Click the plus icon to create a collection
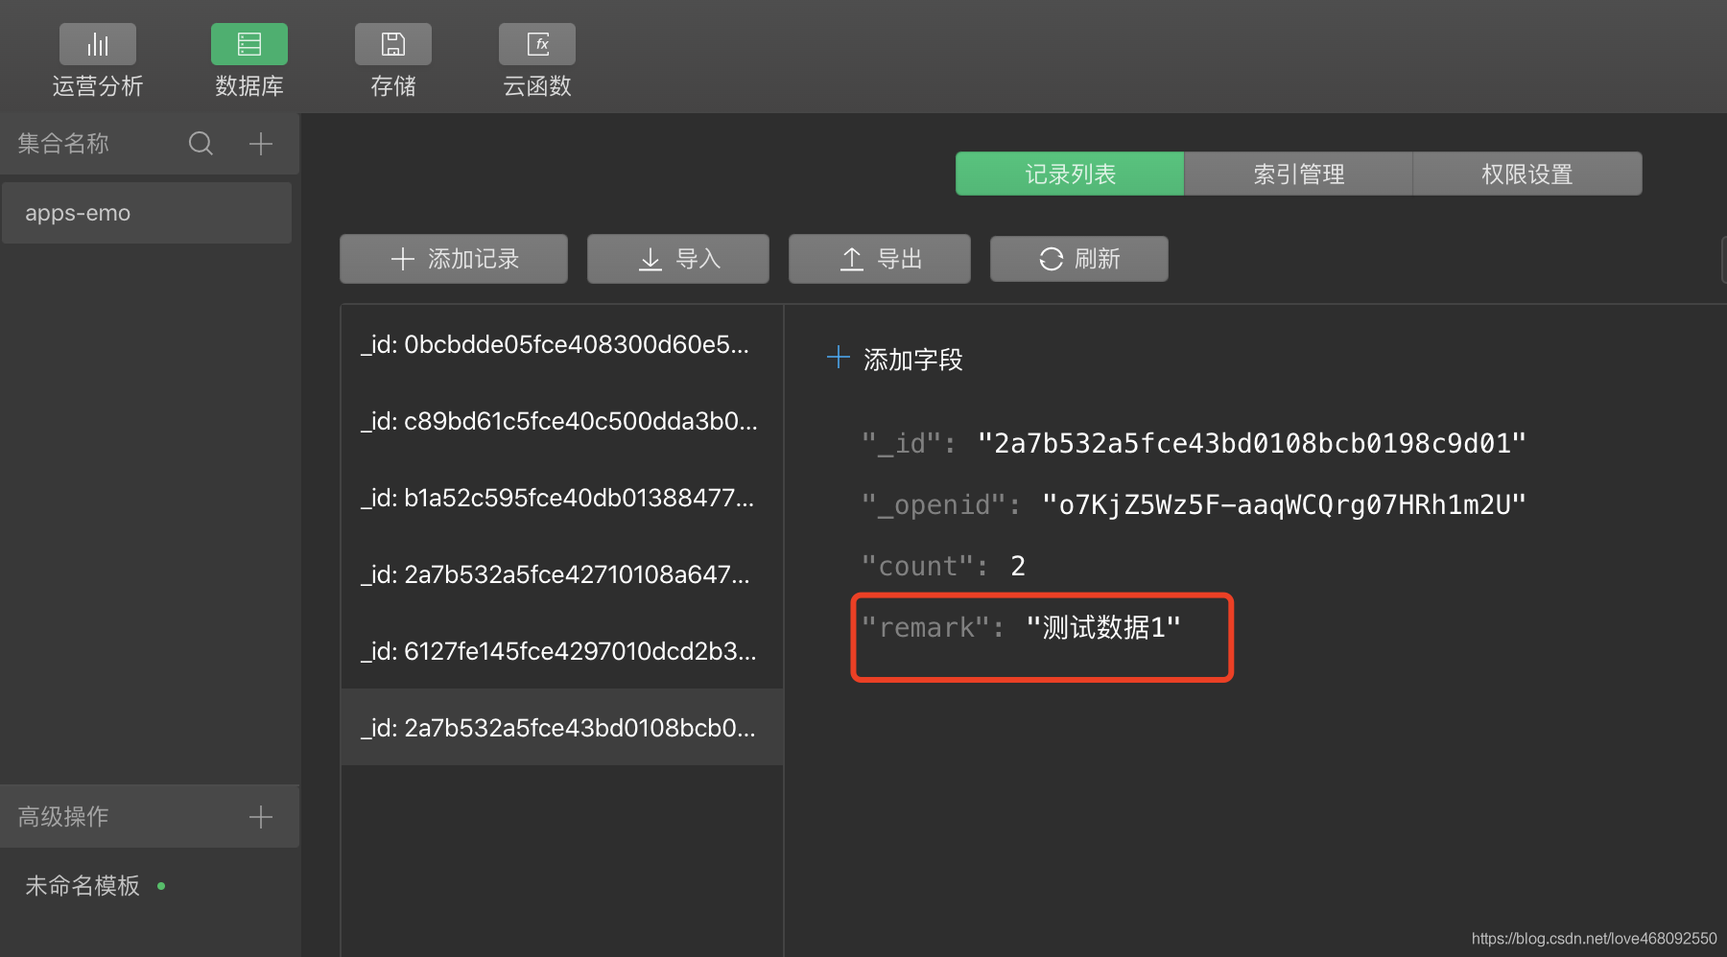Viewport: 1727px width, 957px height. 260,143
